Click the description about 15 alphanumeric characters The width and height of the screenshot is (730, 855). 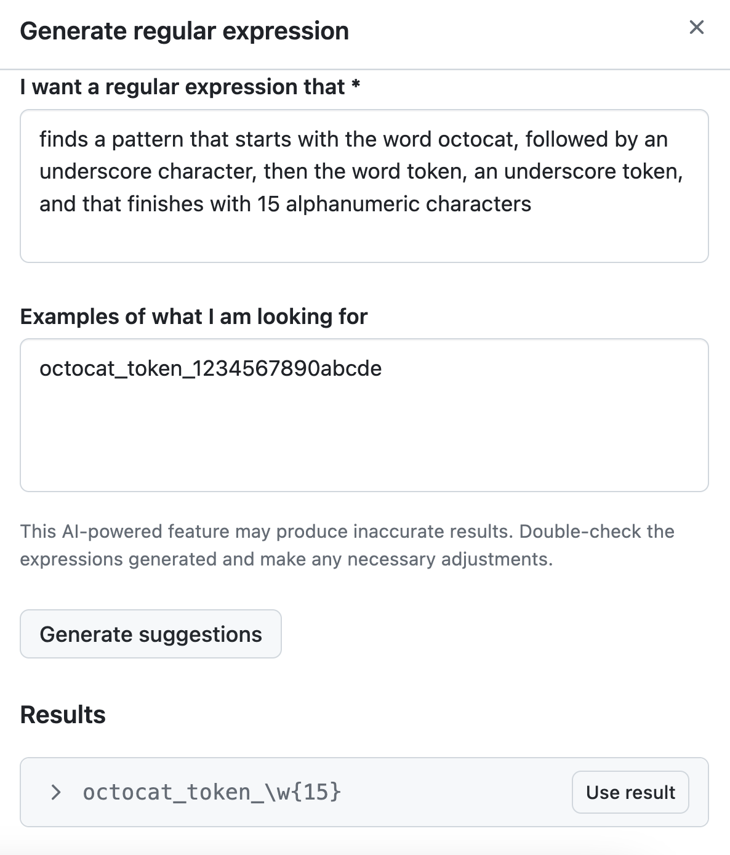point(285,203)
